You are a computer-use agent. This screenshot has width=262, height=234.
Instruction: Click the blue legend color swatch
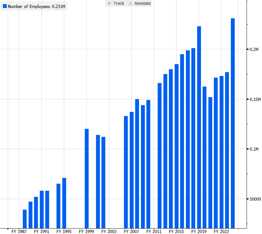tap(4, 6)
